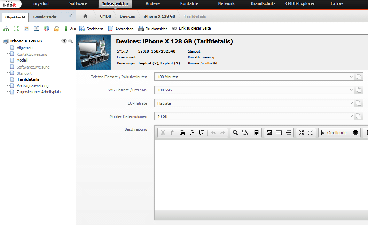Pop out the navigation tree panel
Screen dimensions: 368x225
click(x=70, y=16)
